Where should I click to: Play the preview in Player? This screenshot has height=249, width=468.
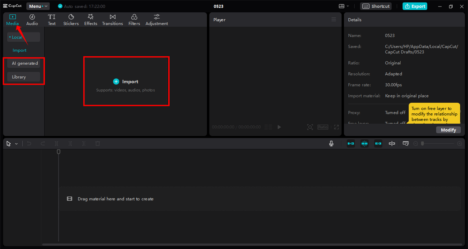click(279, 127)
